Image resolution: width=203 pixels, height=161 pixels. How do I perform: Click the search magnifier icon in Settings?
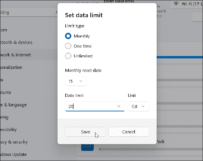point(56,12)
